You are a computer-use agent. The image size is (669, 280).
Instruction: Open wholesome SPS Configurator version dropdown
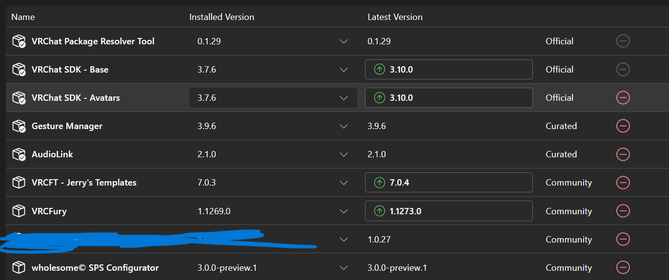(x=344, y=267)
